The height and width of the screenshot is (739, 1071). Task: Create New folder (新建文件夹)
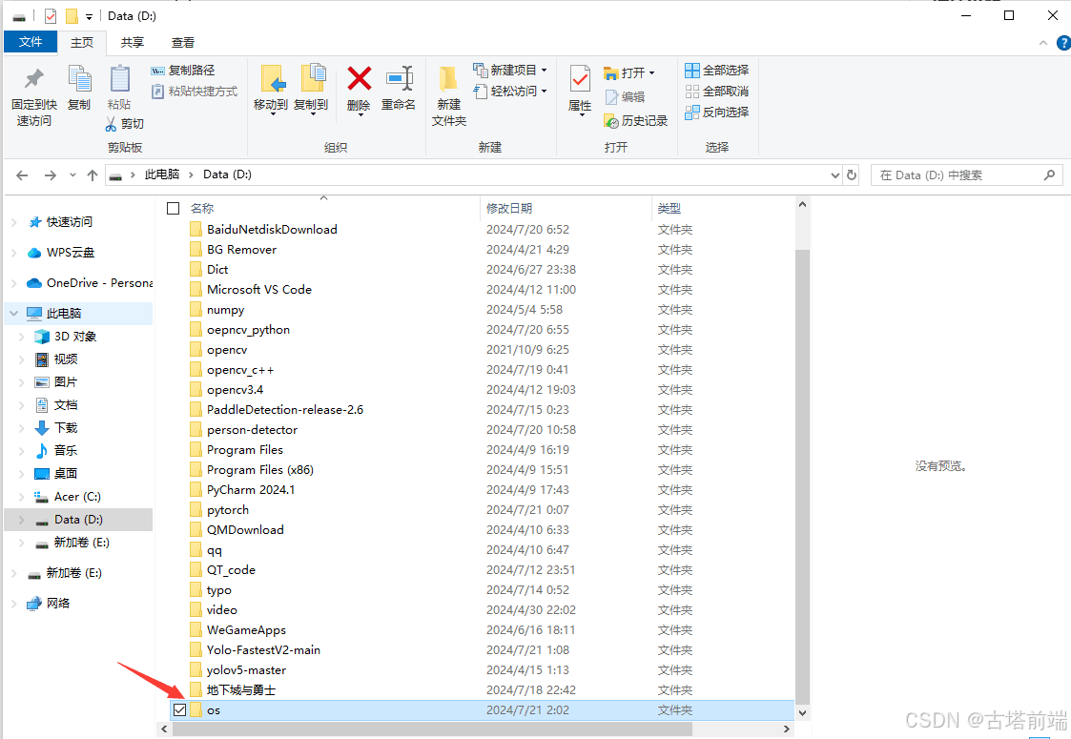[x=449, y=96]
